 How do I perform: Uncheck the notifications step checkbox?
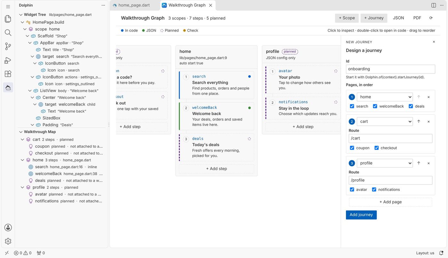[374, 189]
